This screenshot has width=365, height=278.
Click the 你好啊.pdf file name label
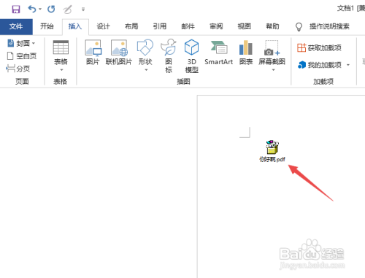click(272, 159)
